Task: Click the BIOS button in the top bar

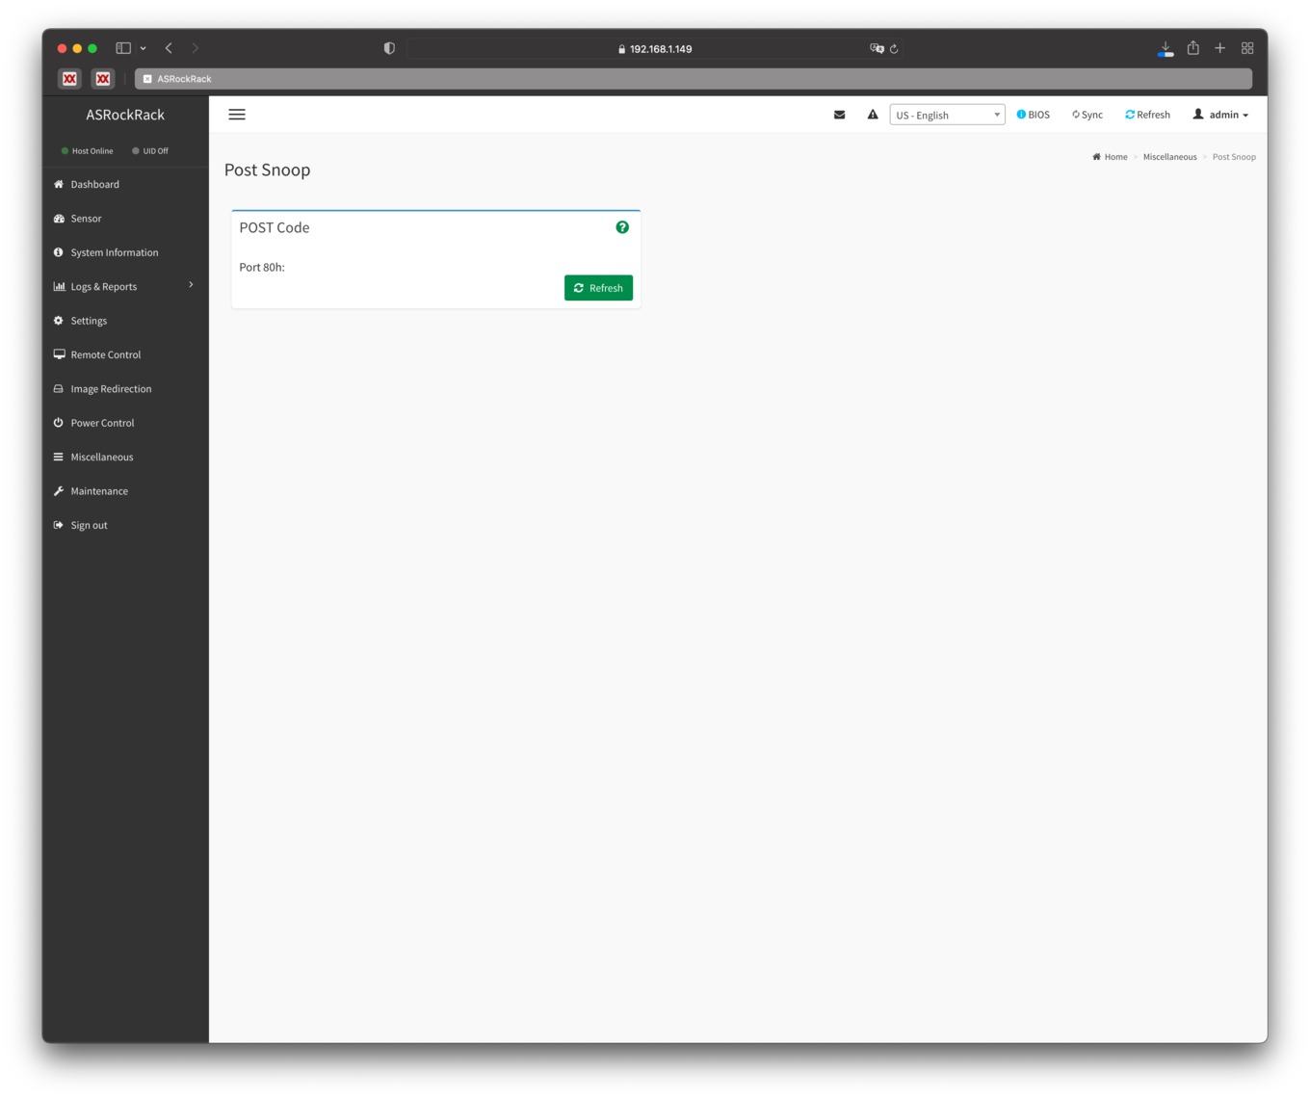Action: tap(1034, 115)
